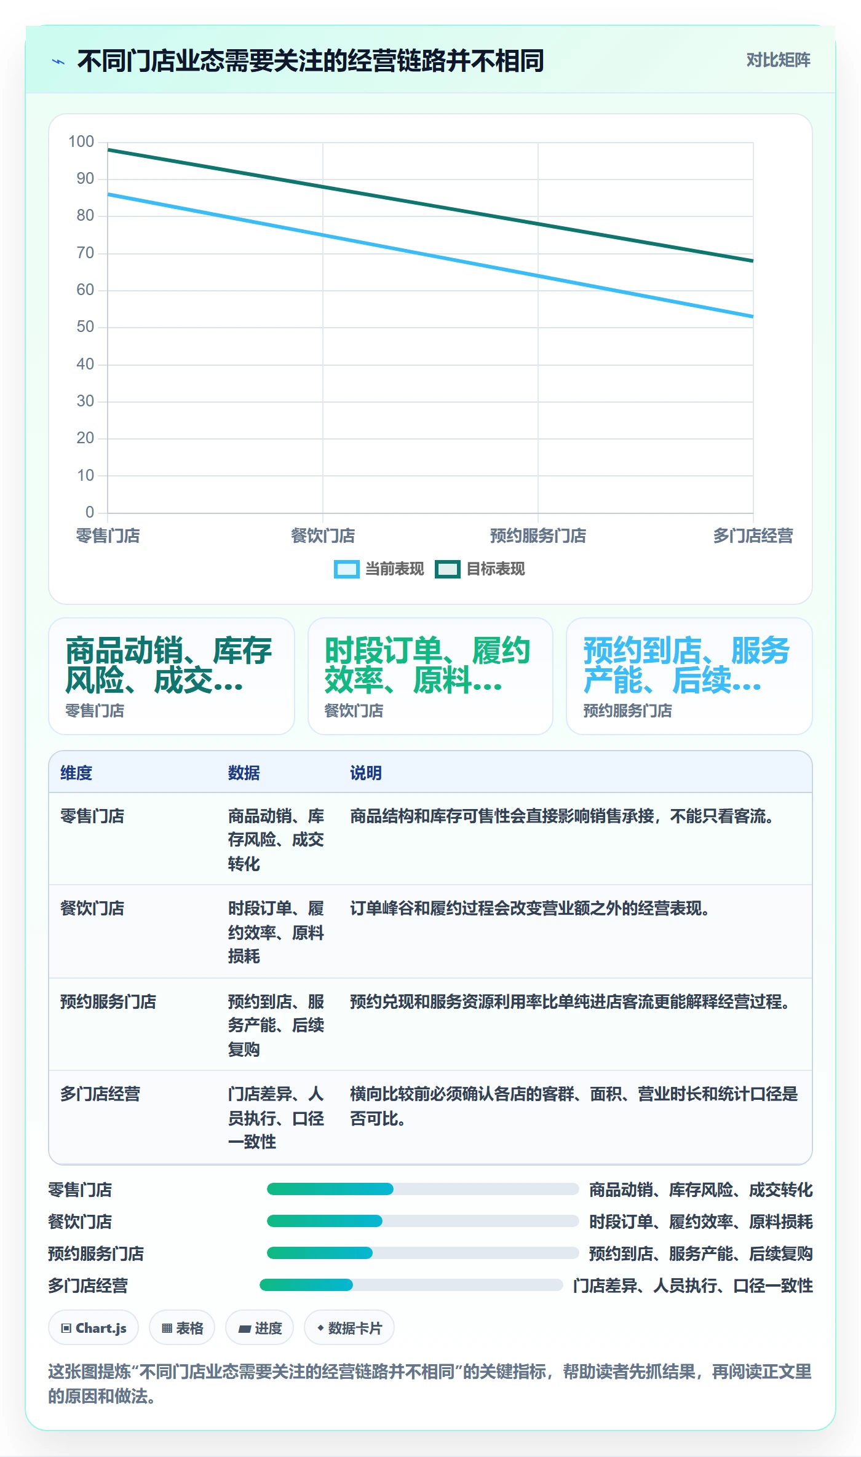
Task: Click the grid icon inside 表格 chip
Action: point(167,1329)
